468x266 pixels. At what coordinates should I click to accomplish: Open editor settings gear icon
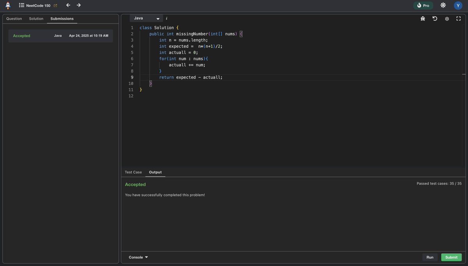click(447, 19)
